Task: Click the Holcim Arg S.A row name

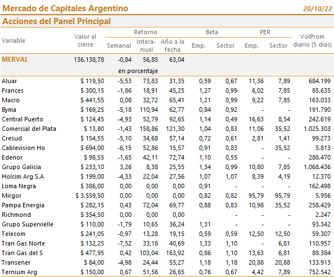Action: [23, 177]
